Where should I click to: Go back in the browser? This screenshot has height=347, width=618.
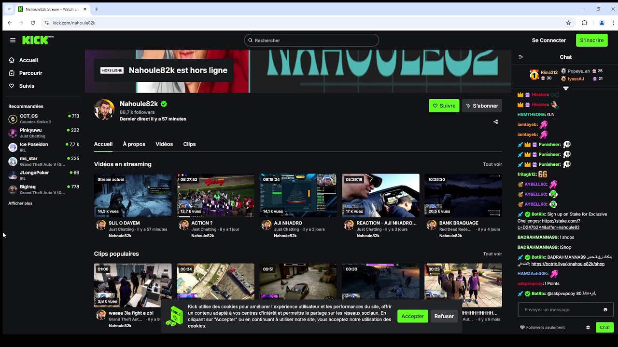pyautogui.click(x=10, y=23)
